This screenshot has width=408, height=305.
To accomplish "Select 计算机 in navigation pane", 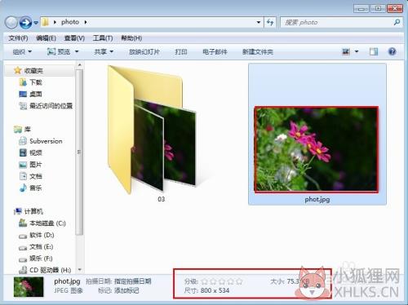I will coord(33,211).
